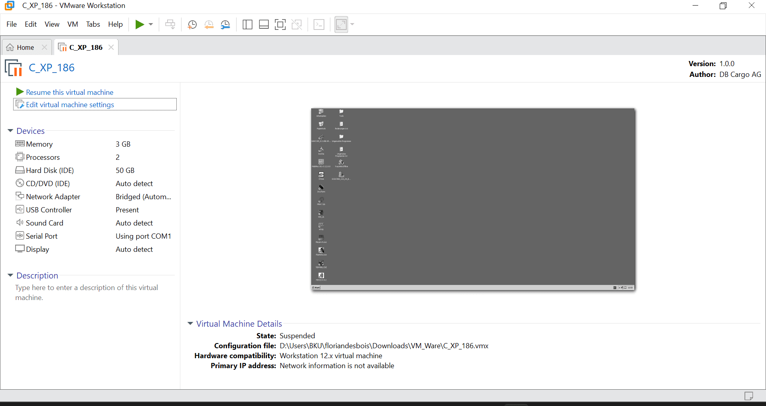Screen dimensions: 766x406
Task: Click the 50 GB hard disk value
Action: [125, 171]
